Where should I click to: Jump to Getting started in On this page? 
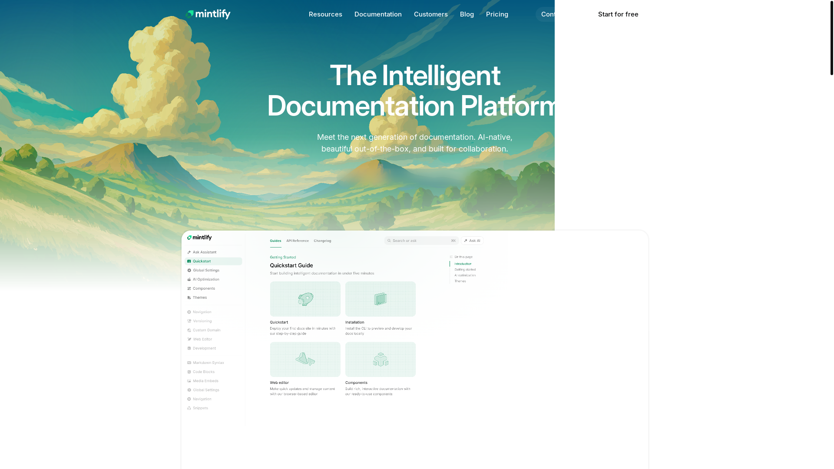click(465, 270)
